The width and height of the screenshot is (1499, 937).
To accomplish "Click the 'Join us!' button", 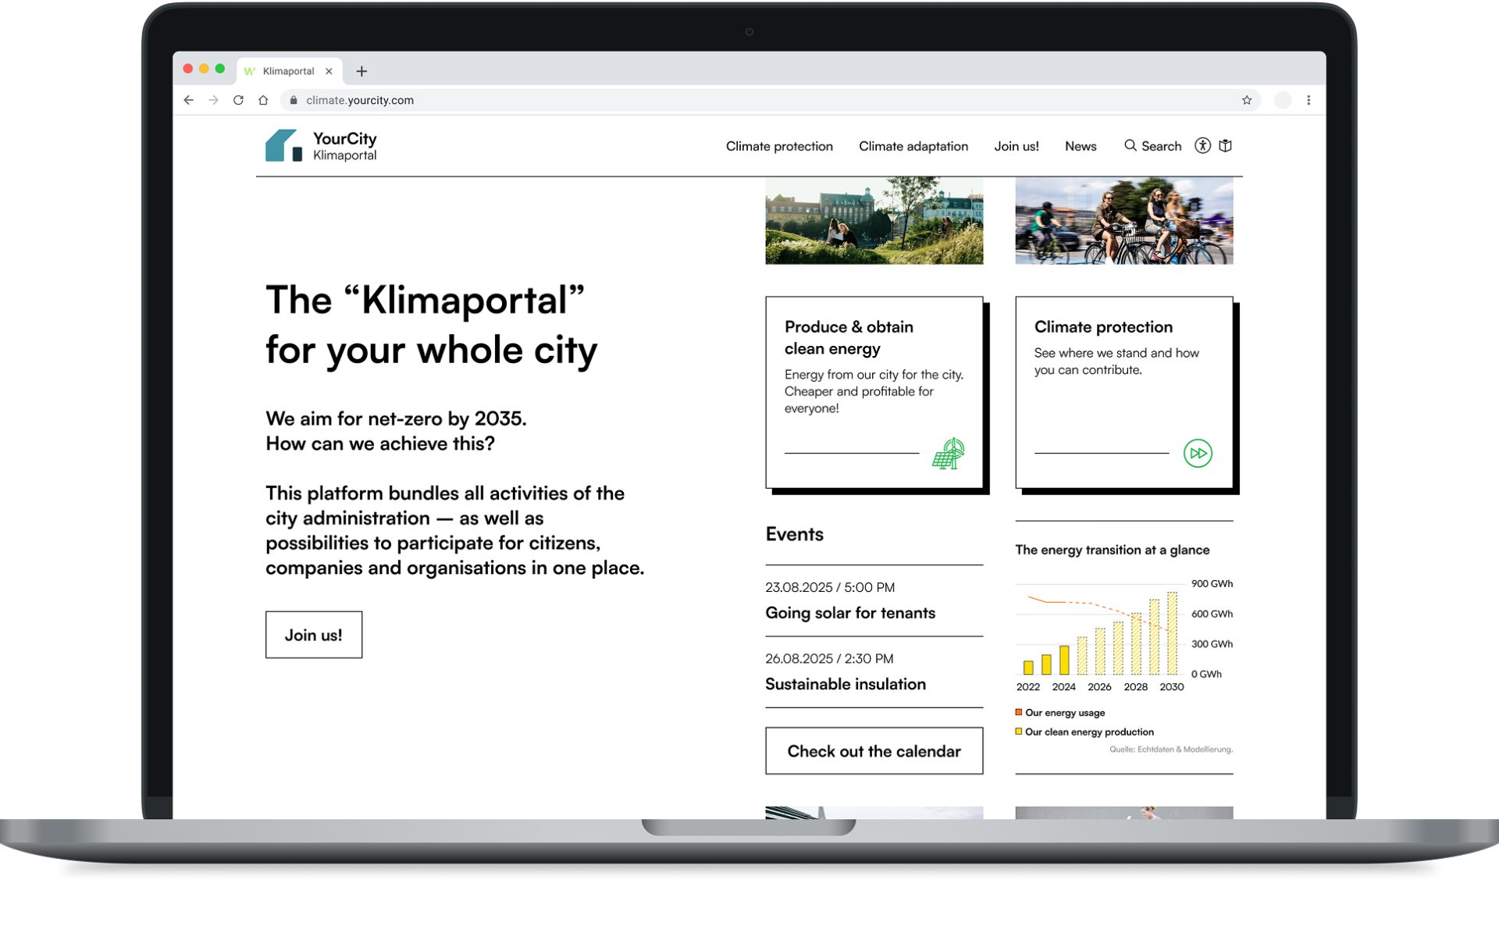I will coord(313,634).
